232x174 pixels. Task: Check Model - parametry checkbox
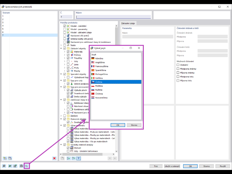pyautogui.click(x=65, y=29)
